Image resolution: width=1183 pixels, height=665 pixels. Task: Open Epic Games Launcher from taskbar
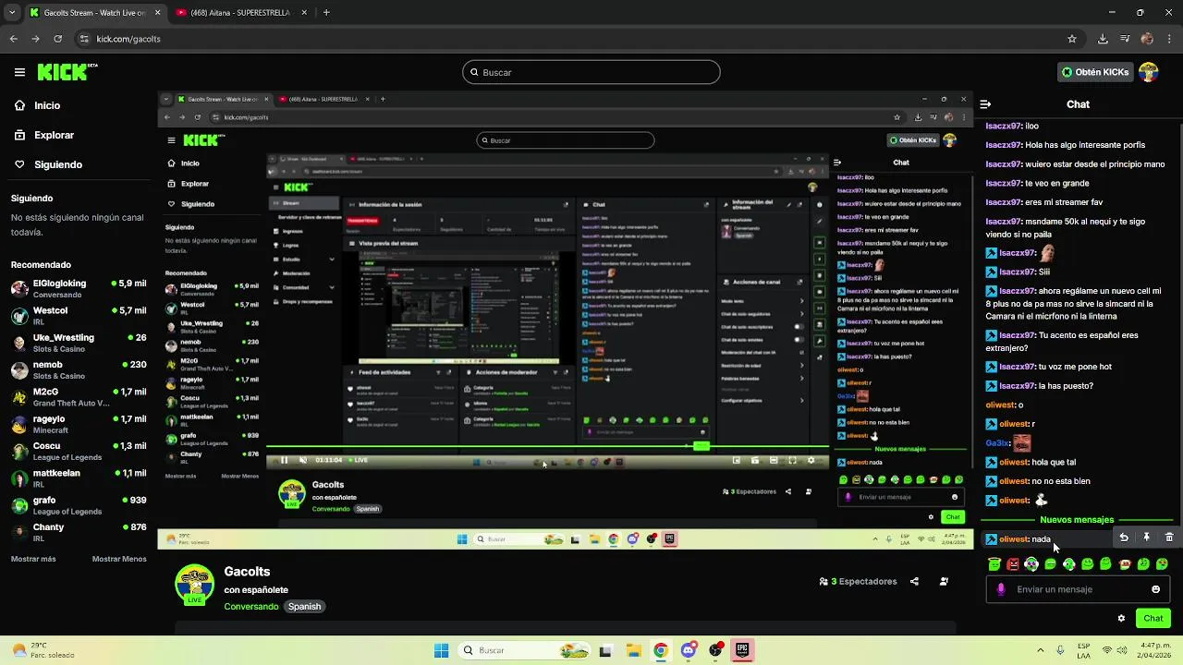click(x=743, y=650)
